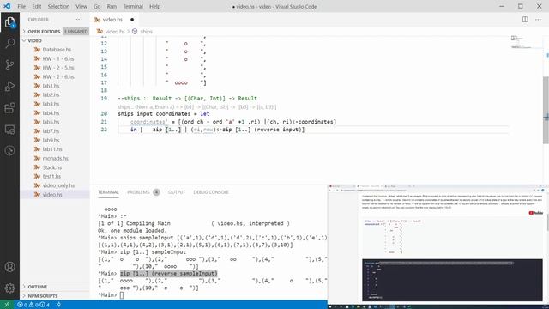Open the Manage gear icon
This screenshot has height=309, width=549.
point(9,288)
